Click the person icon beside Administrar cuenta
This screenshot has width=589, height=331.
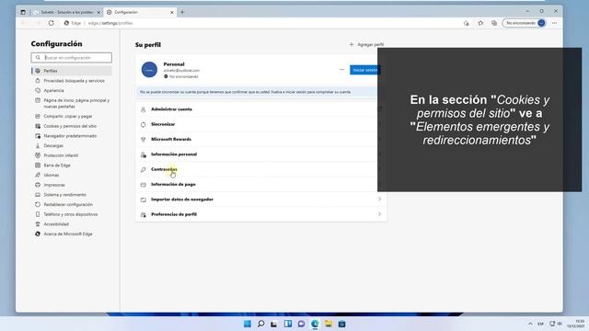[144, 109]
